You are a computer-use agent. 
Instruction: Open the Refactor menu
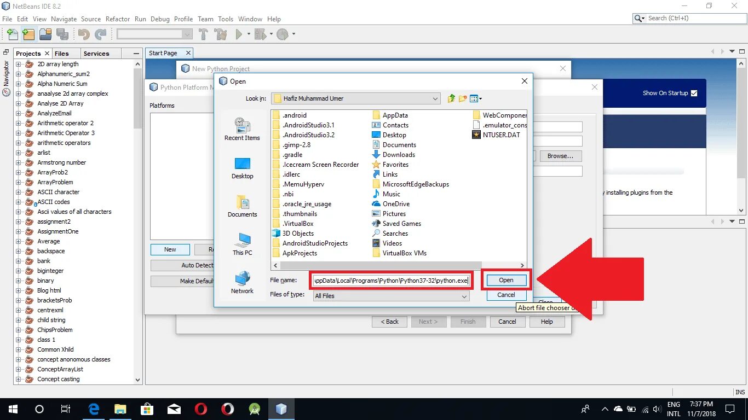click(x=118, y=19)
